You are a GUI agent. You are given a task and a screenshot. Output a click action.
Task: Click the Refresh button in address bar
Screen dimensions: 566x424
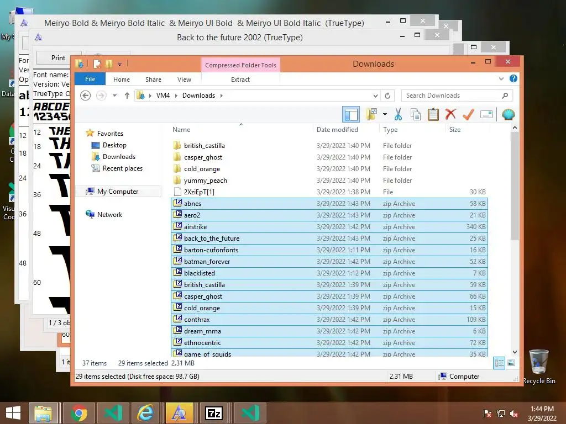coord(387,96)
